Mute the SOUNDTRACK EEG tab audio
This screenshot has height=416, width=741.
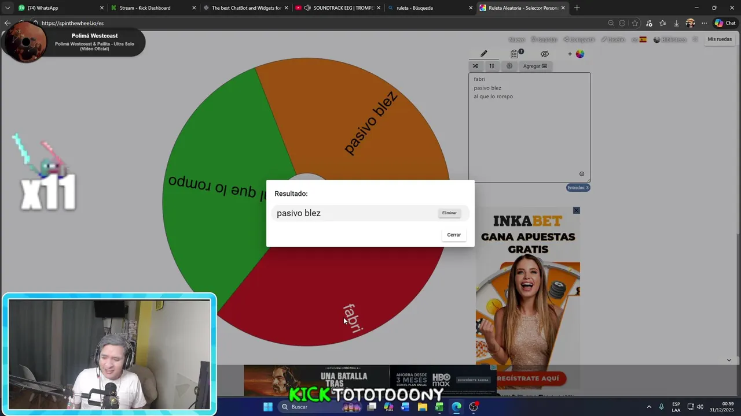point(307,8)
